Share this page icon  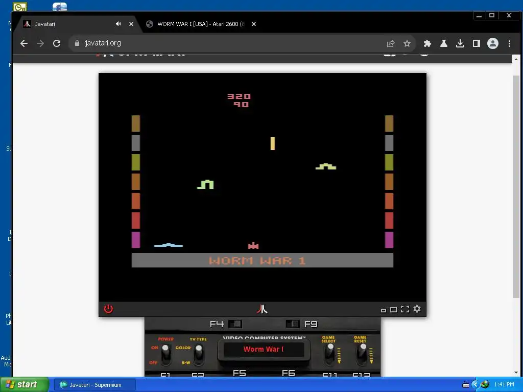391,43
